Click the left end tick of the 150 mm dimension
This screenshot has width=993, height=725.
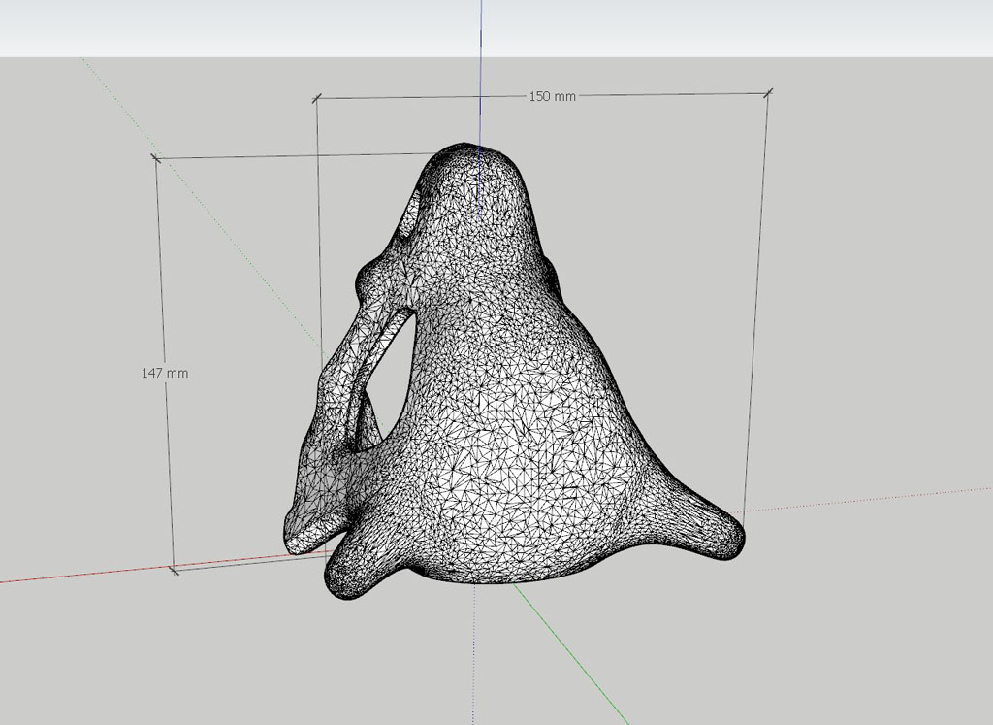click(x=316, y=98)
